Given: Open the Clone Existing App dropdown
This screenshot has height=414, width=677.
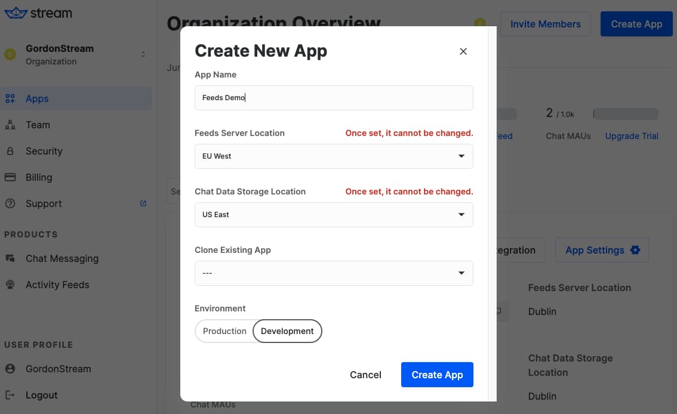Looking at the screenshot, I should pos(334,273).
